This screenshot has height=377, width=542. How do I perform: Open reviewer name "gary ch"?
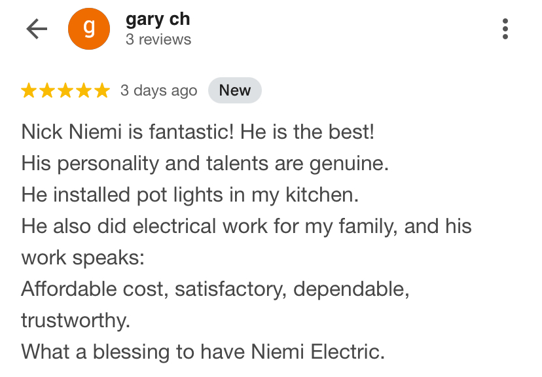158,19
